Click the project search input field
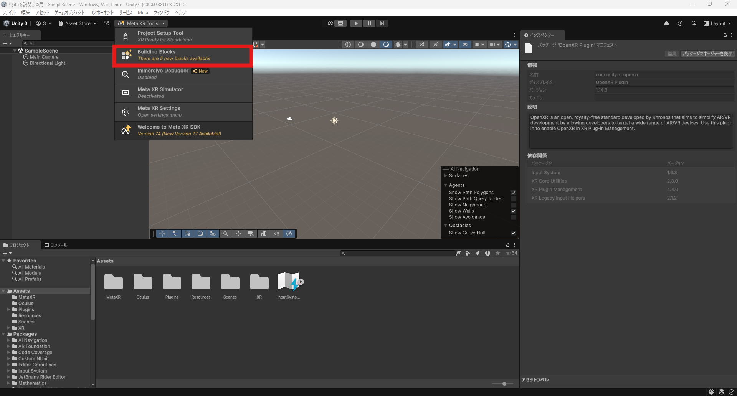This screenshot has width=737, height=396. [398, 253]
